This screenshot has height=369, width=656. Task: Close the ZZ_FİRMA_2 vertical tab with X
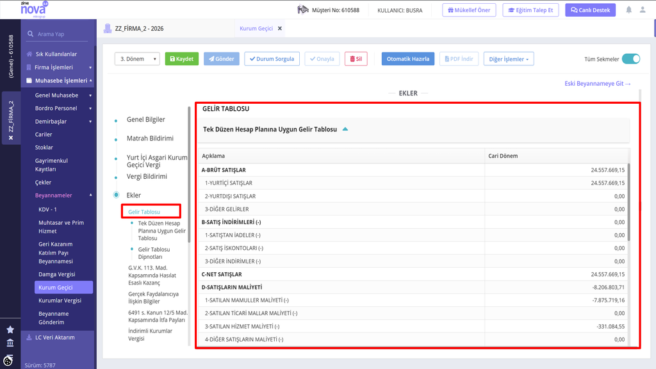(x=11, y=138)
